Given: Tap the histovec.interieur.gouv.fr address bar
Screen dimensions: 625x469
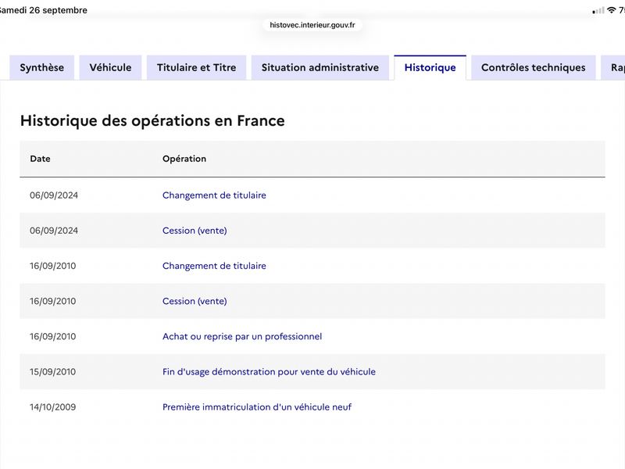Looking at the screenshot, I should click(312, 25).
